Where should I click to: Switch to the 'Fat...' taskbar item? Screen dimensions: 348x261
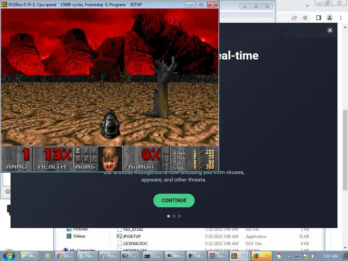(x=196, y=256)
